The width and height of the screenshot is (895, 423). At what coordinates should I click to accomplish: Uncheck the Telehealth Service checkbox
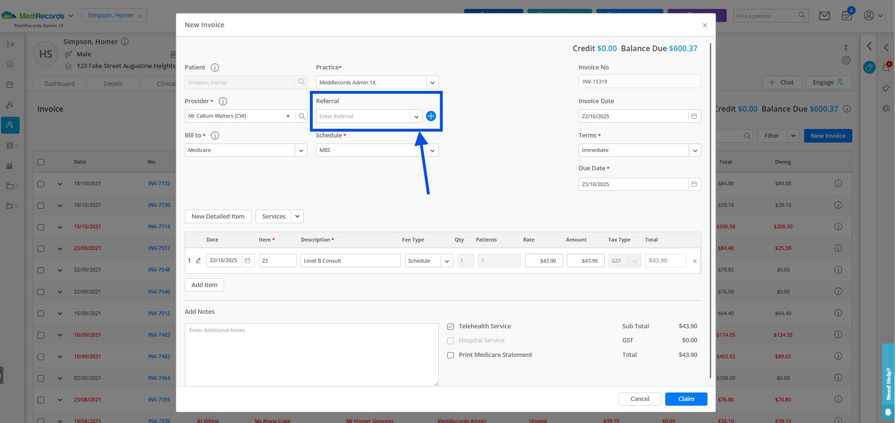[451, 326]
